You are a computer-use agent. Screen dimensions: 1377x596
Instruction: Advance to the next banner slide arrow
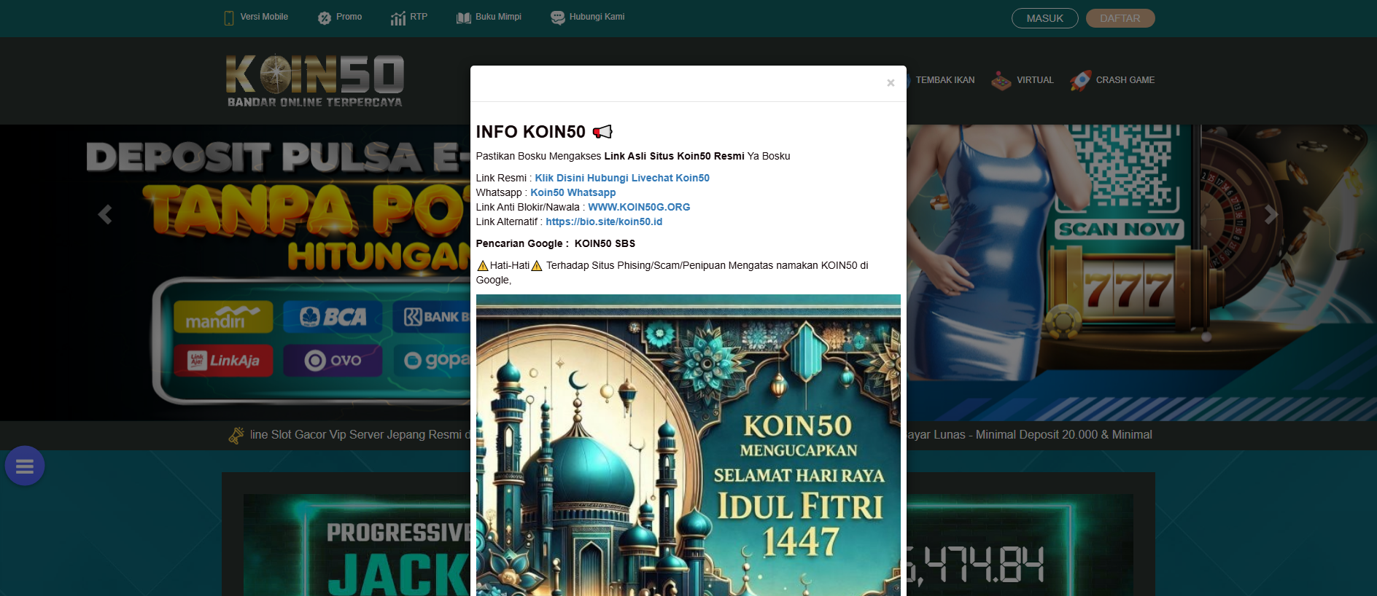tap(1271, 214)
